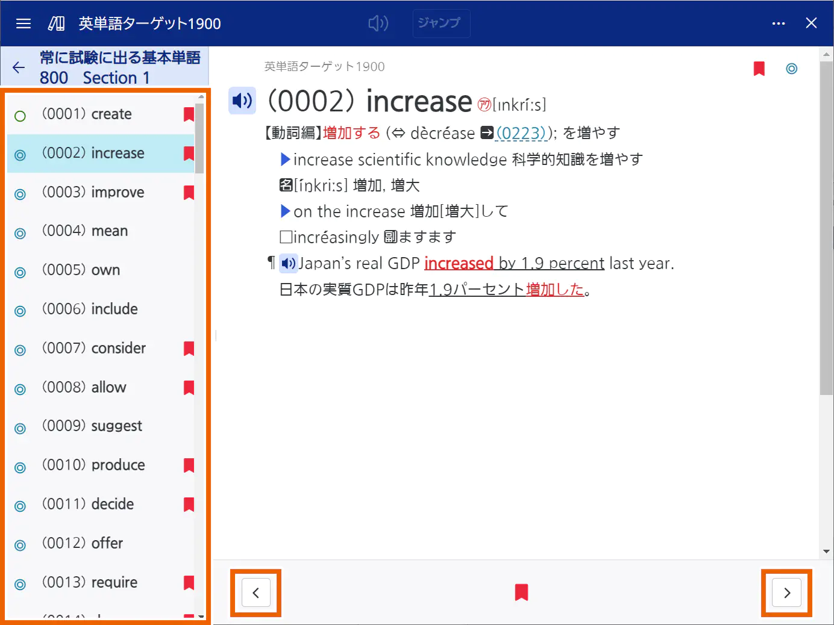Click the green circle marker next to create
Image resolution: width=834 pixels, height=625 pixels.
pos(20,116)
